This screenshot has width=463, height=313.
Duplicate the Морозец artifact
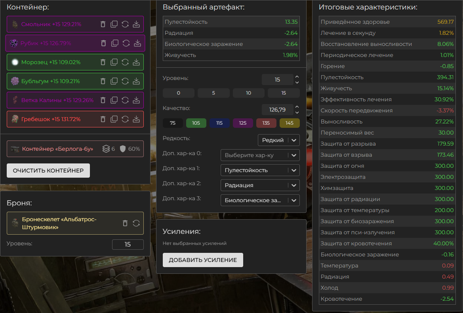114,62
